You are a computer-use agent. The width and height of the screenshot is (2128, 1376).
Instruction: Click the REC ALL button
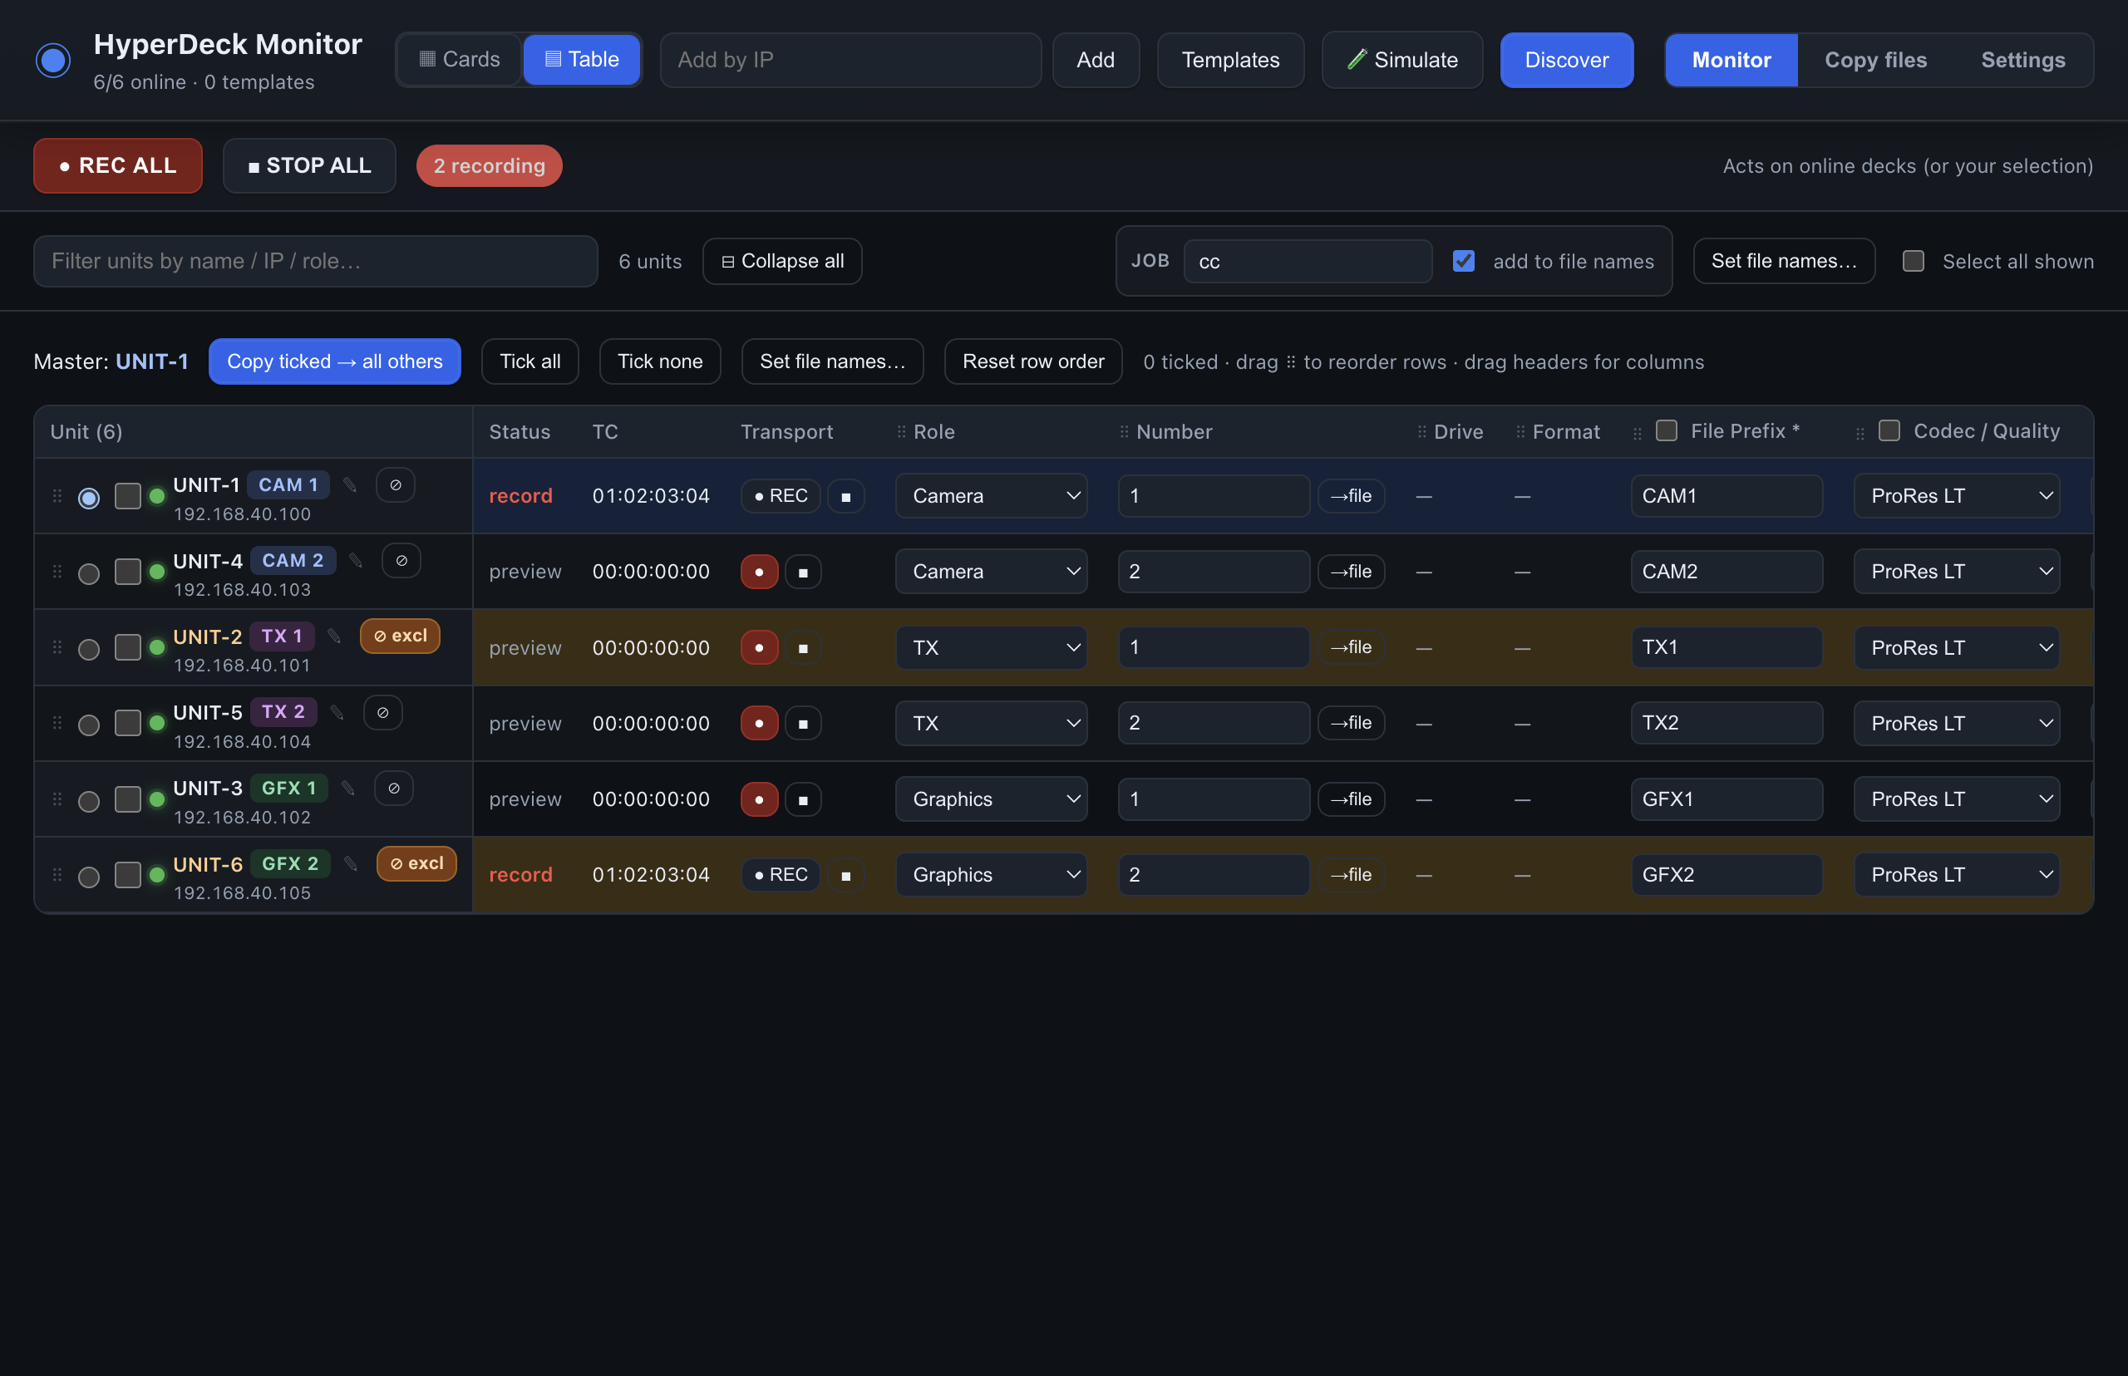coord(118,165)
